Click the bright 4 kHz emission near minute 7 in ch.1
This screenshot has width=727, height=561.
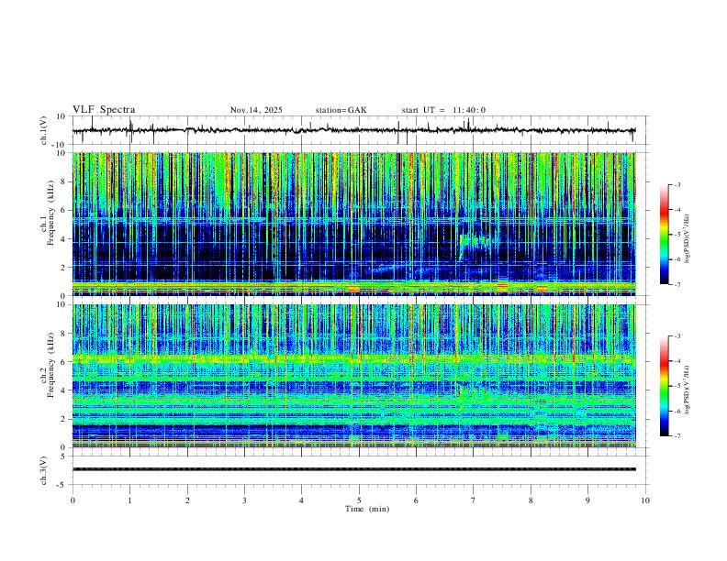[475, 242]
